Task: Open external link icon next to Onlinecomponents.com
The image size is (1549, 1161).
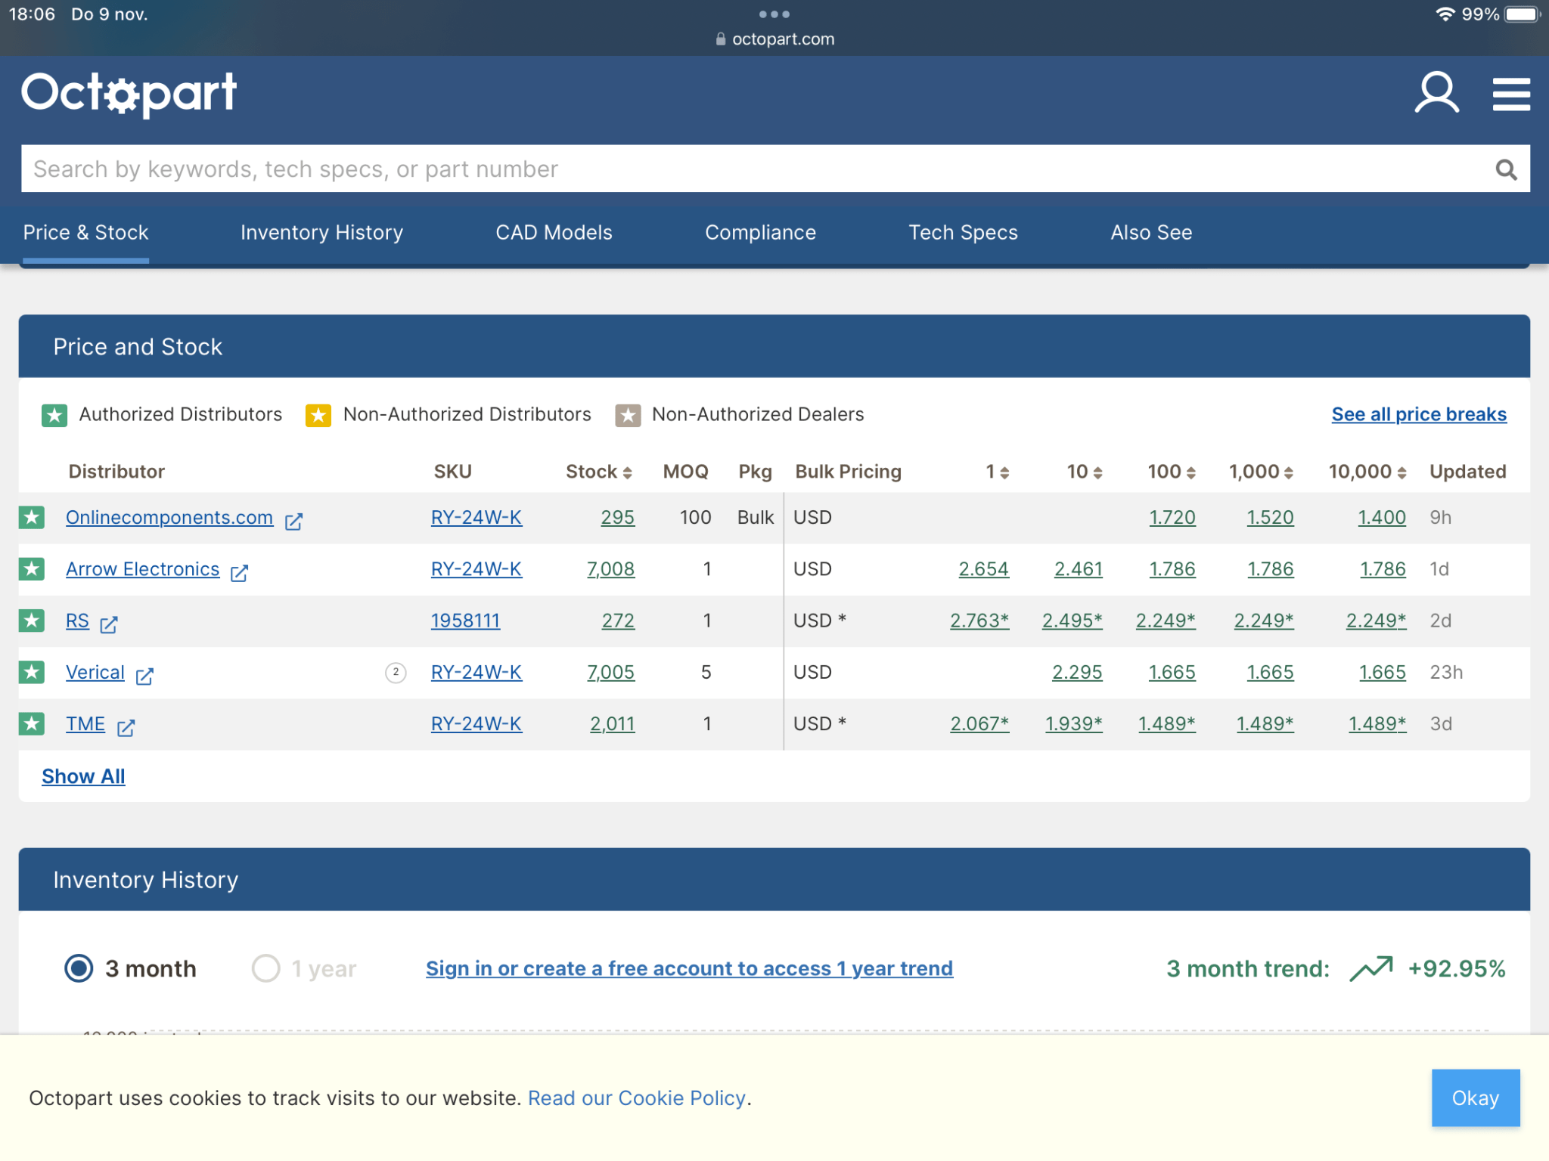Action: point(293,521)
